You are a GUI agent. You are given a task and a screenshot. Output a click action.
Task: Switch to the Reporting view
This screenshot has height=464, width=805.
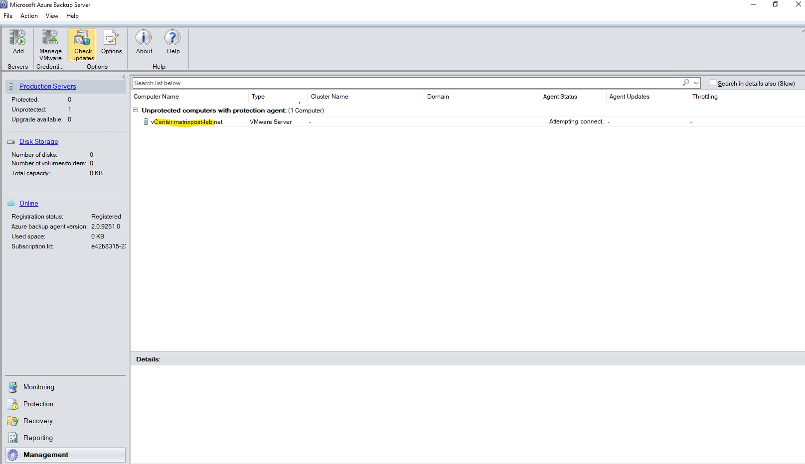tap(38, 438)
